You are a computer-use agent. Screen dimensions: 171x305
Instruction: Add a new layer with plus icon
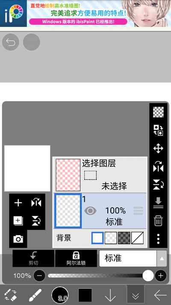(x=18, y=203)
